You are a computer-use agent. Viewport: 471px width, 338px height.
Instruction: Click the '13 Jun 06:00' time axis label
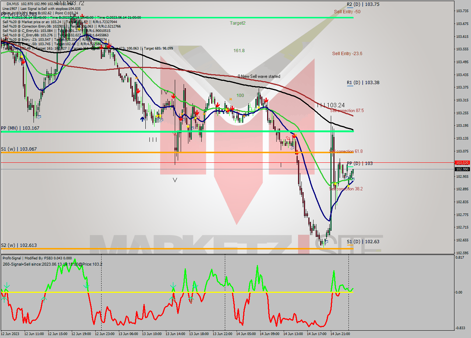click(129, 334)
